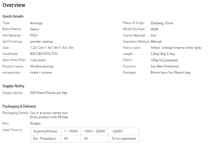Click the Lead Time help question-mark icon
221x143 pixels.
click(20, 130)
